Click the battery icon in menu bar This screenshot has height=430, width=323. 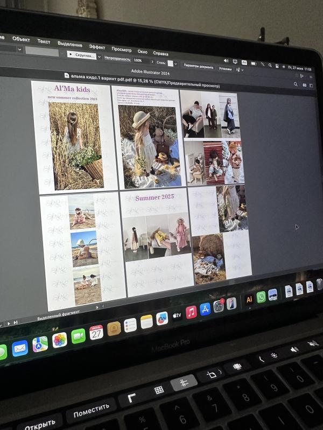(x=254, y=64)
